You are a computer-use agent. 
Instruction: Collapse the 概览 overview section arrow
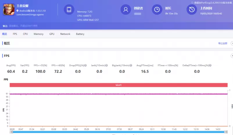click(232, 43)
